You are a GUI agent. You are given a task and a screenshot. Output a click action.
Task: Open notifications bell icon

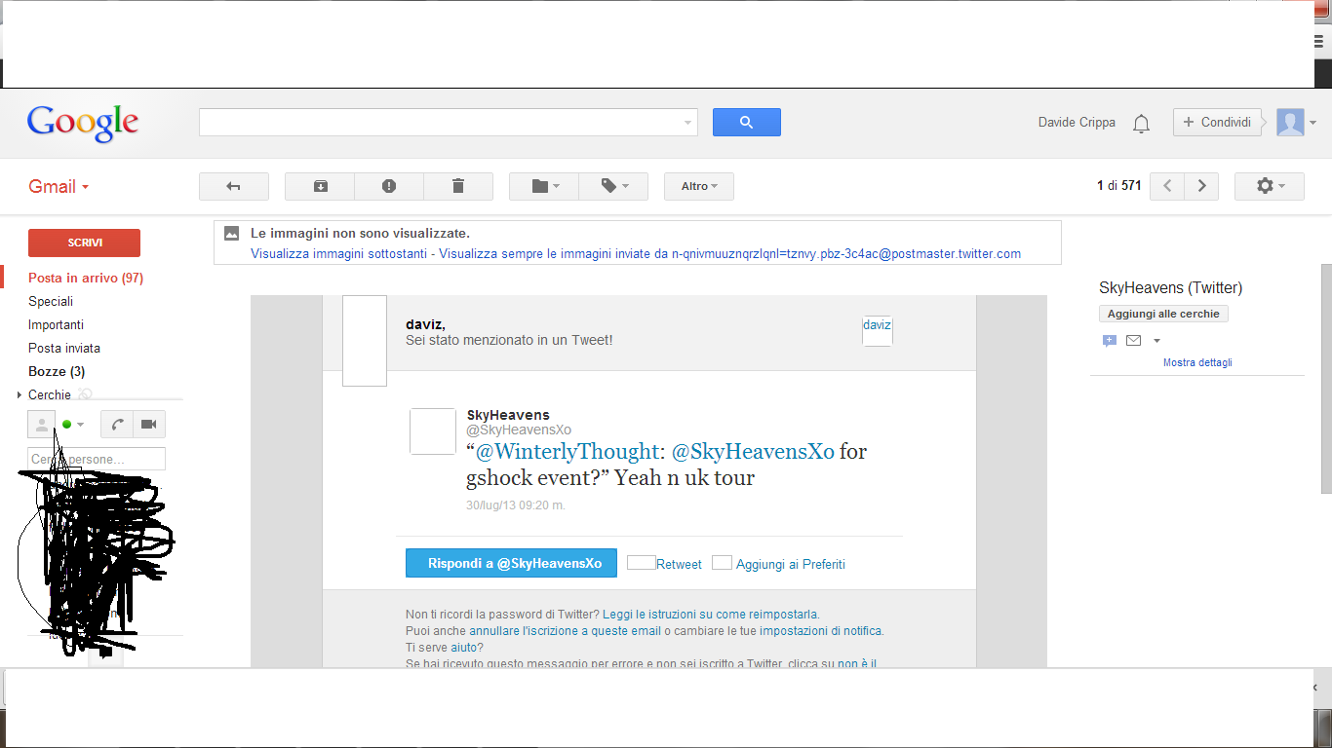pyautogui.click(x=1141, y=123)
